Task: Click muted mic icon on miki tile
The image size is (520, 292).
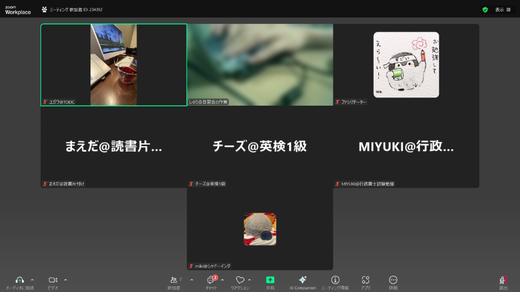Action: click(191, 266)
